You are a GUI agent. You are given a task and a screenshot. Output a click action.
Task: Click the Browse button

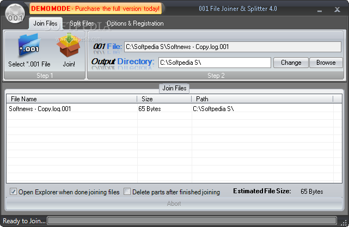pyautogui.click(x=326, y=63)
